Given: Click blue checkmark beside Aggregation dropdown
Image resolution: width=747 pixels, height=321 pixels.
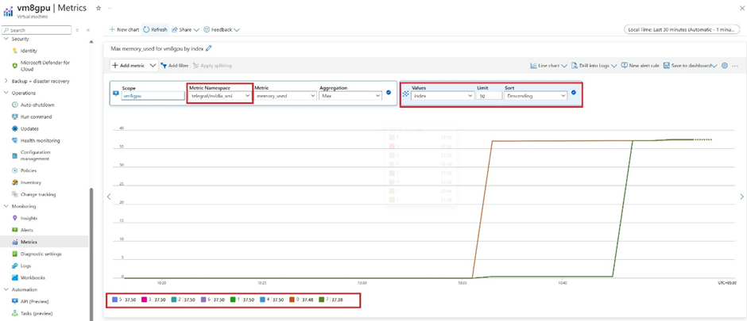Looking at the screenshot, I should coord(389,93).
